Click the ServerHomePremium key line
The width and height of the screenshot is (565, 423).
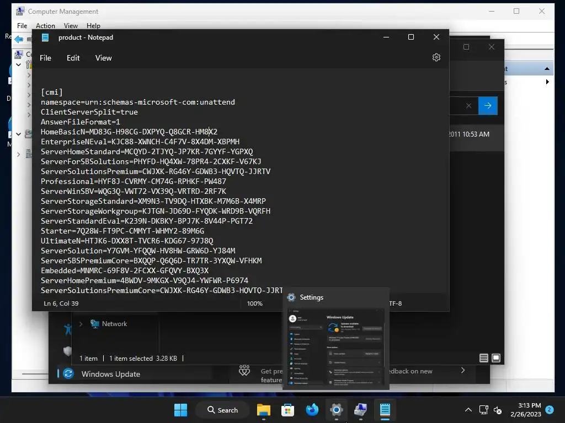pyautogui.click(x=145, y=280)
